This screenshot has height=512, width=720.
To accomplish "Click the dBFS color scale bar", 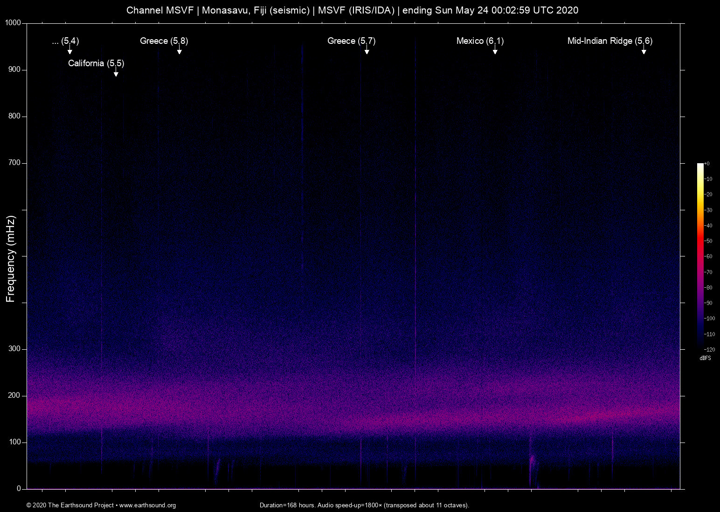I will [700, 256].
